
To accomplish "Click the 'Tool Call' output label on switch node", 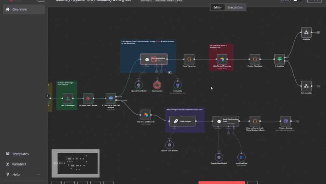I will [x=120, y=97].
